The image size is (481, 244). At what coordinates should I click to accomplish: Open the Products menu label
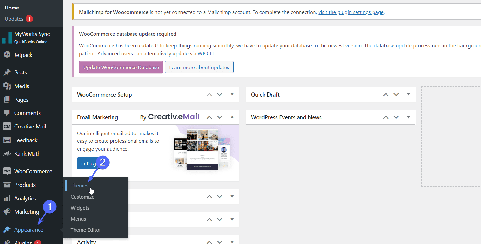coord(25,185)
